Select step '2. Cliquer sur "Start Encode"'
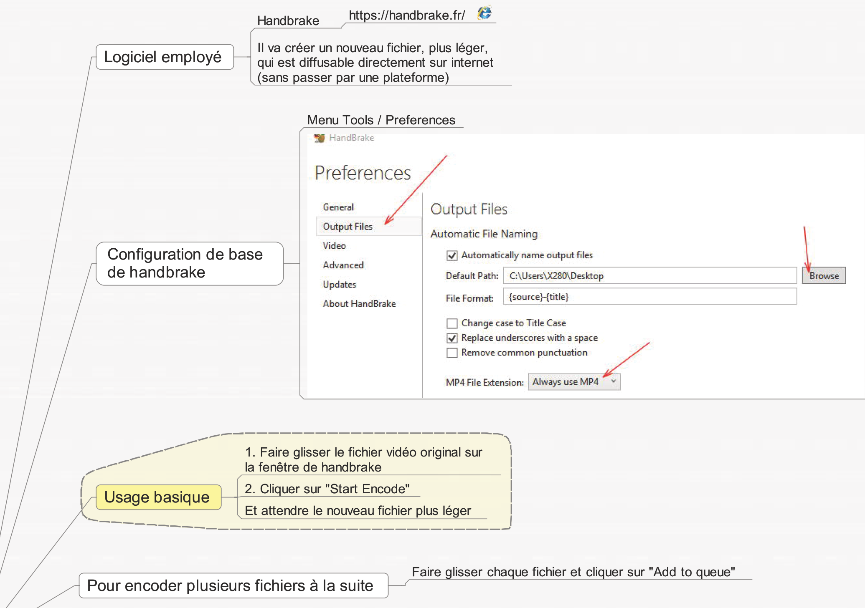The height and width of the screenshot is (608, 865). [x=327, y=489]
